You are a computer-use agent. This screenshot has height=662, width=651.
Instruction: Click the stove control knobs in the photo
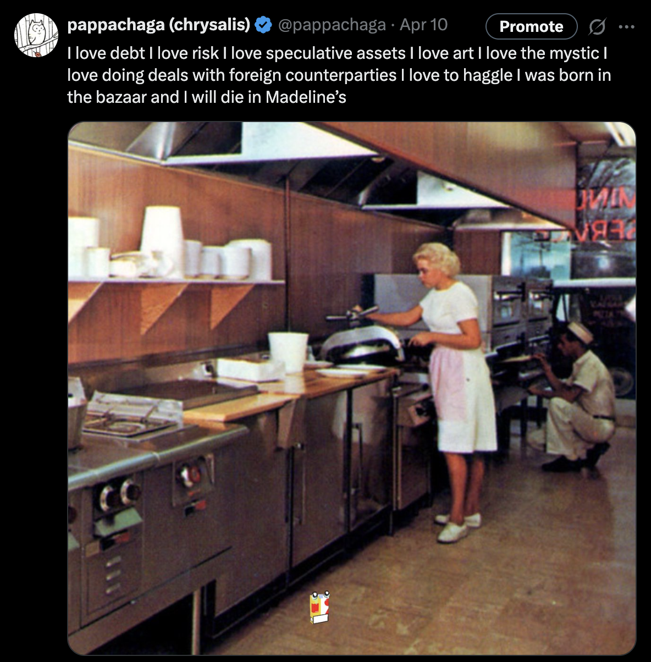coord(120,494)
